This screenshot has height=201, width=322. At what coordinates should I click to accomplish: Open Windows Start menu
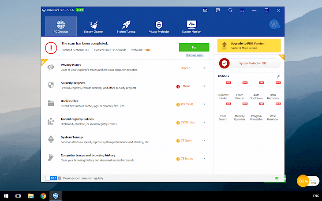point(6,196)
